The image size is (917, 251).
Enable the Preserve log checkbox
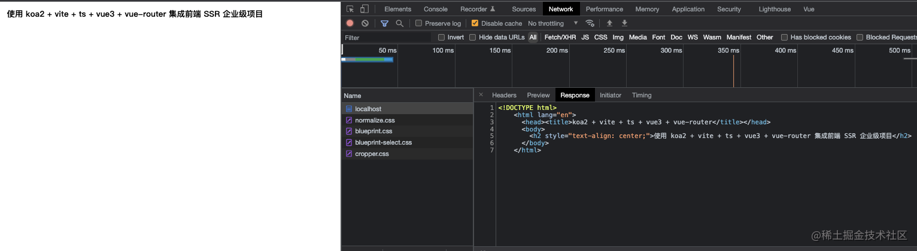tap(419, 23)
